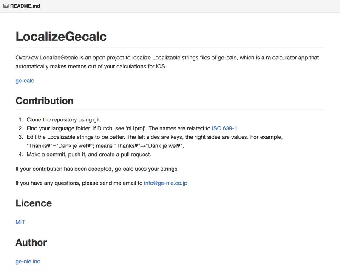Open the ISO 639-1 link
The image size is (340, 271).
click(x=225, y=128)
